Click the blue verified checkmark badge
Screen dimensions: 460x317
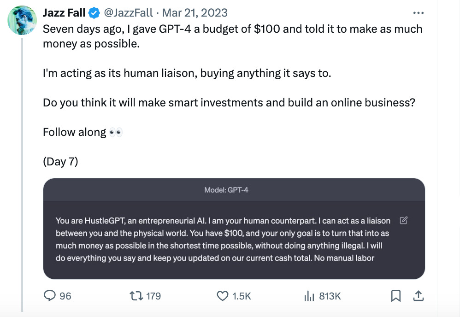point(94,12)
